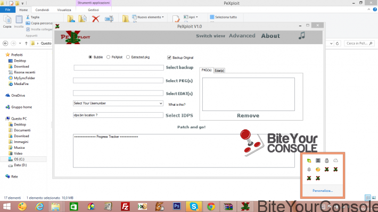Click the idps.bin location input field
Image resolution: width=378 pixels, height=212 pixels.
click(118, 115)
